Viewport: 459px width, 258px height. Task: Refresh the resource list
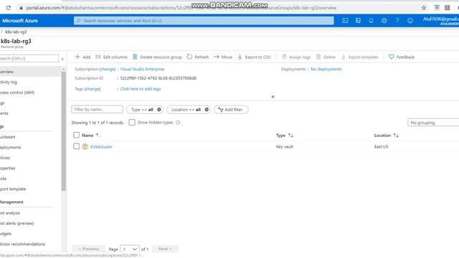point(198,57)
